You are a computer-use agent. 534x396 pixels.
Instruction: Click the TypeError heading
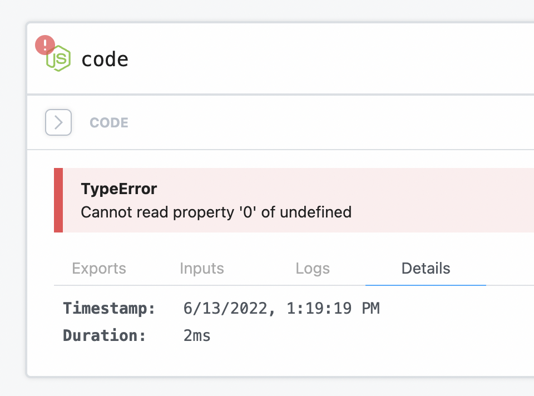point(119,189)
